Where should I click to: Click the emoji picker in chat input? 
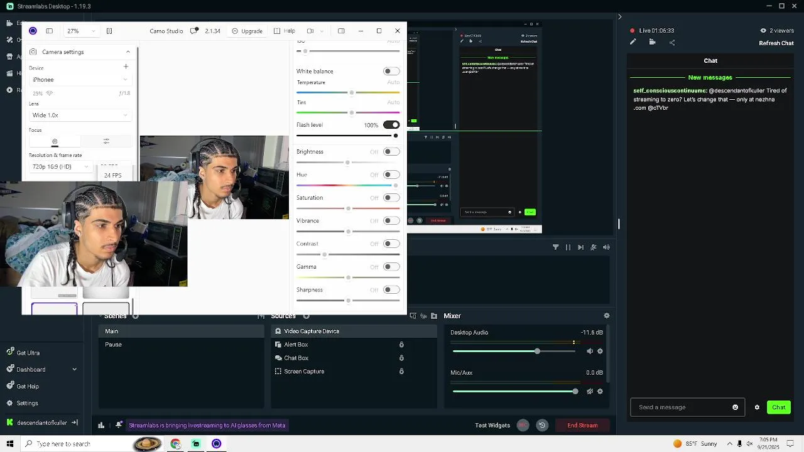click(x=736, y=407)
